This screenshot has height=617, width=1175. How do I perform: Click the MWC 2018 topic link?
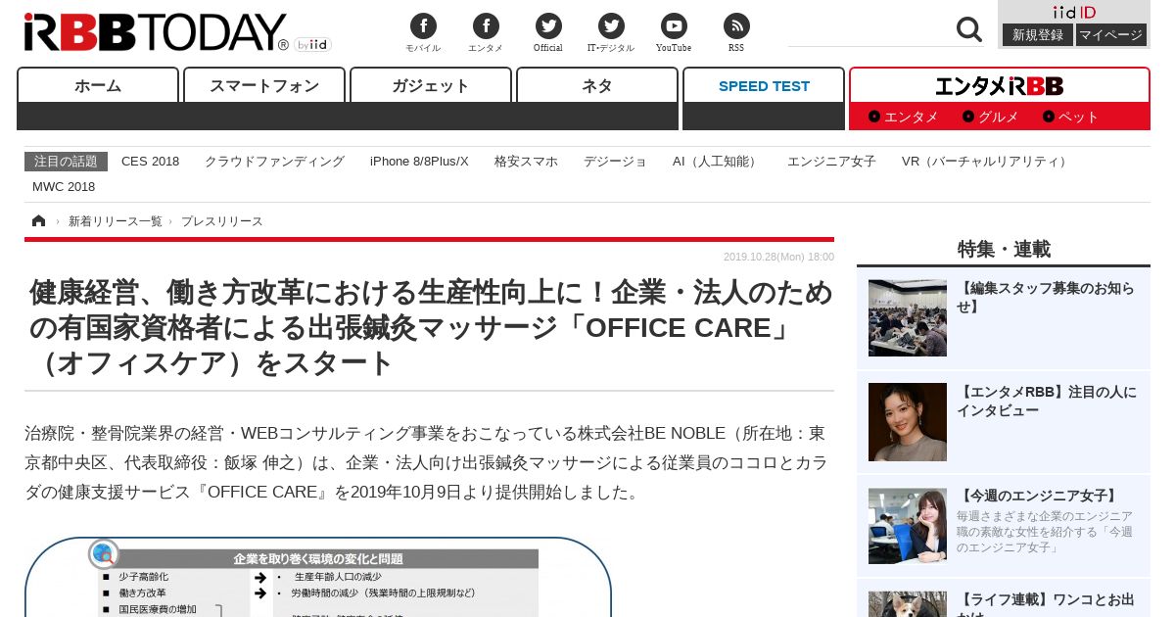coord(64,187)
